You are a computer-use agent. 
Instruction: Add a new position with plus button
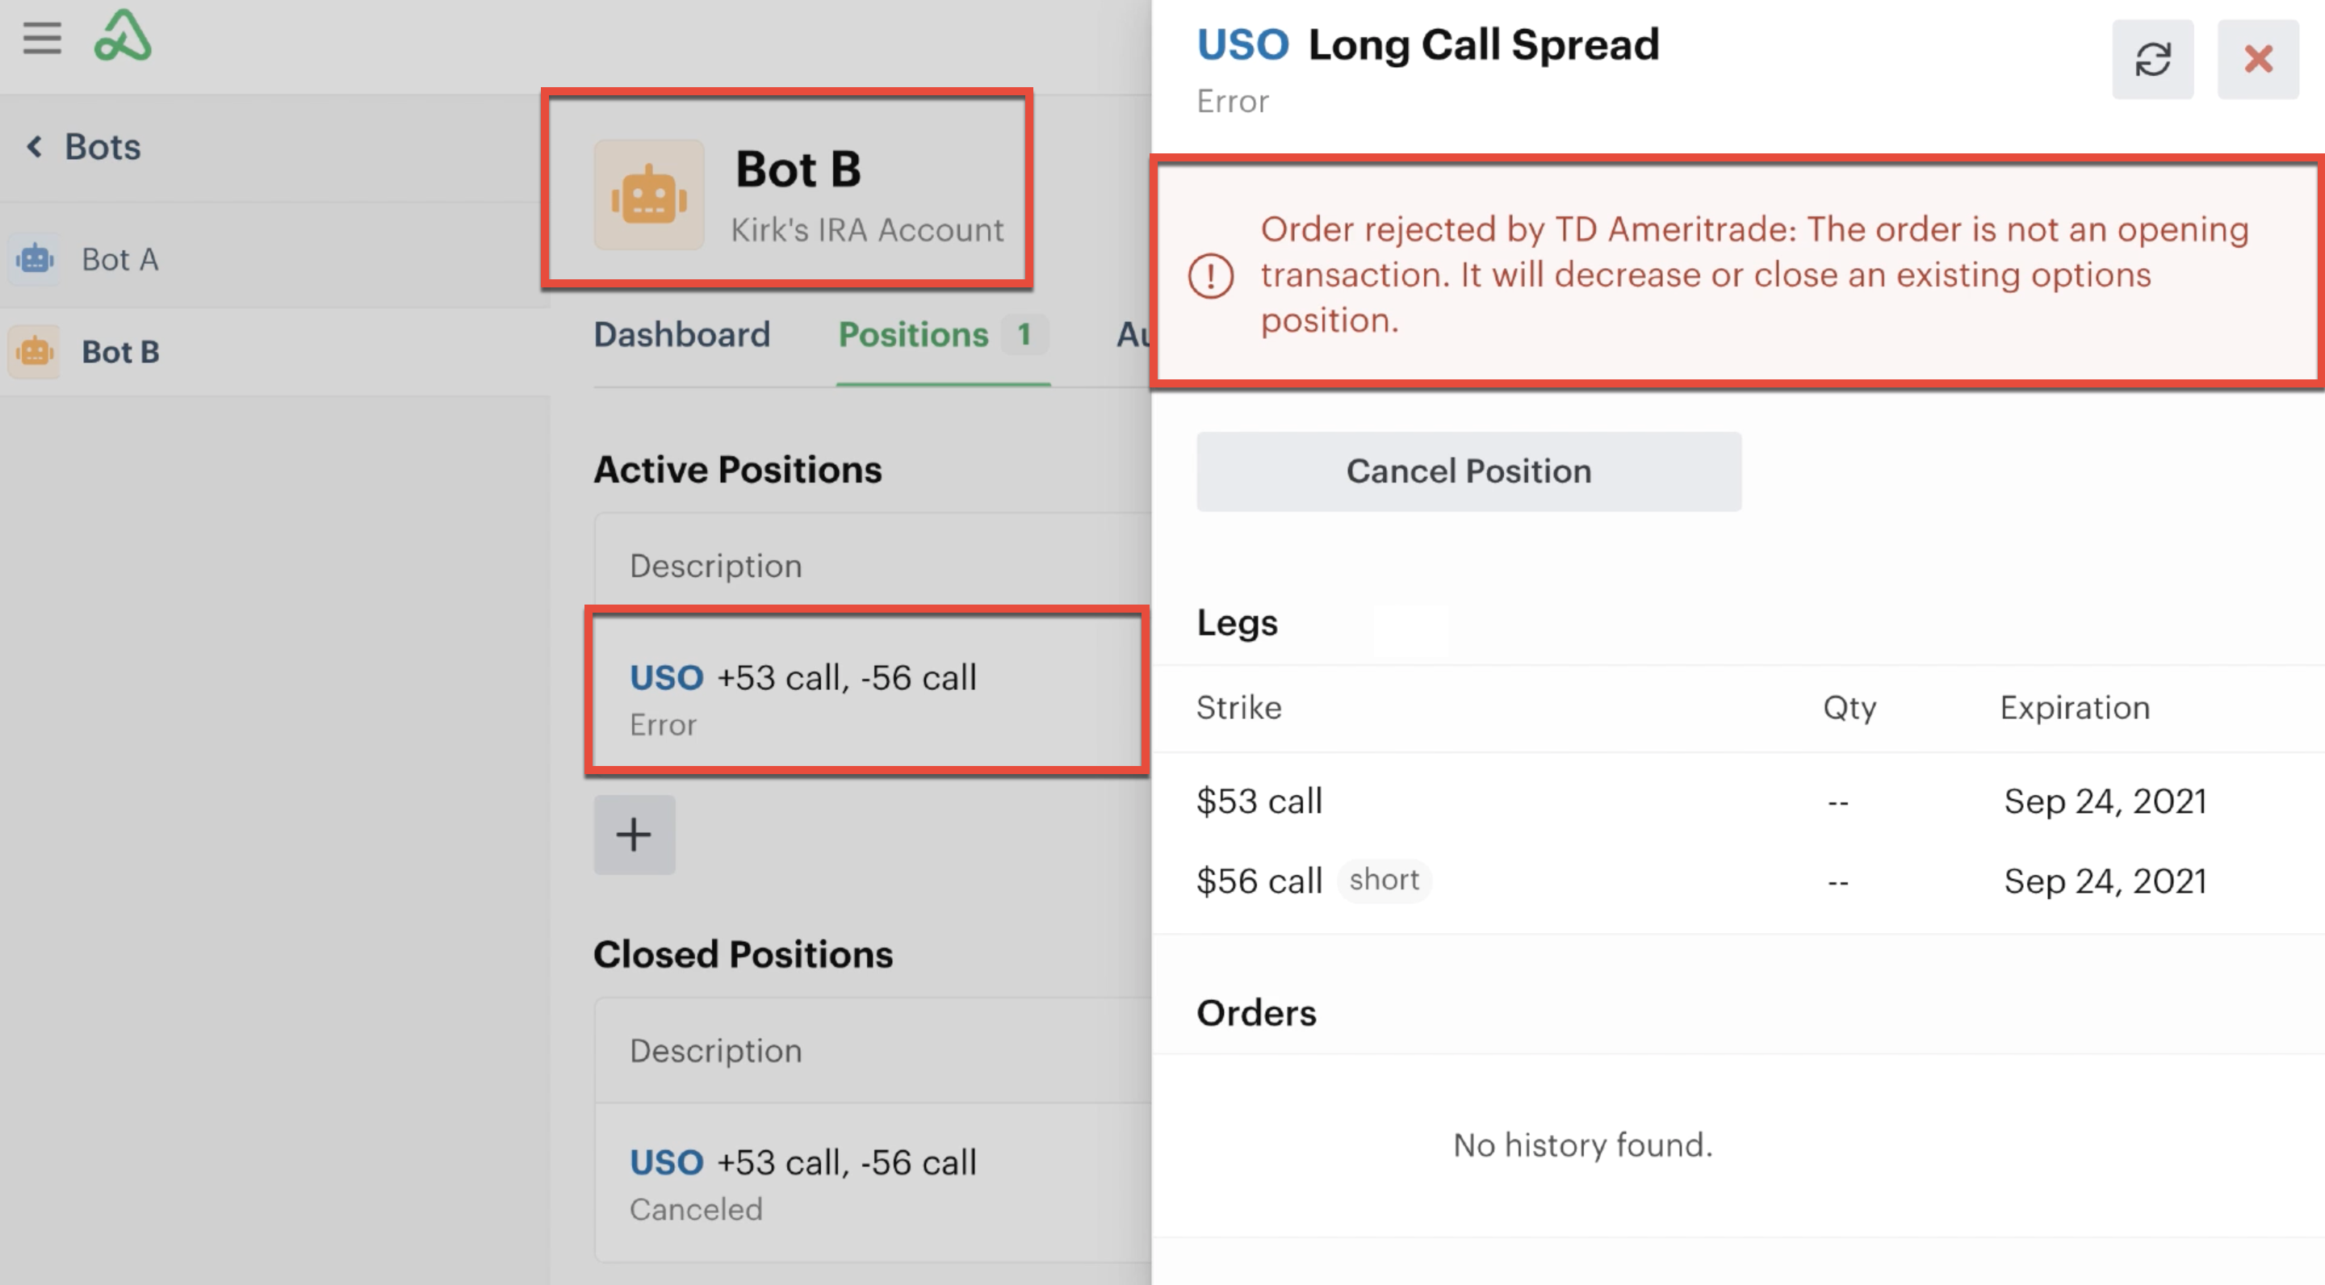pyautogui.click(x=635, y=835)
